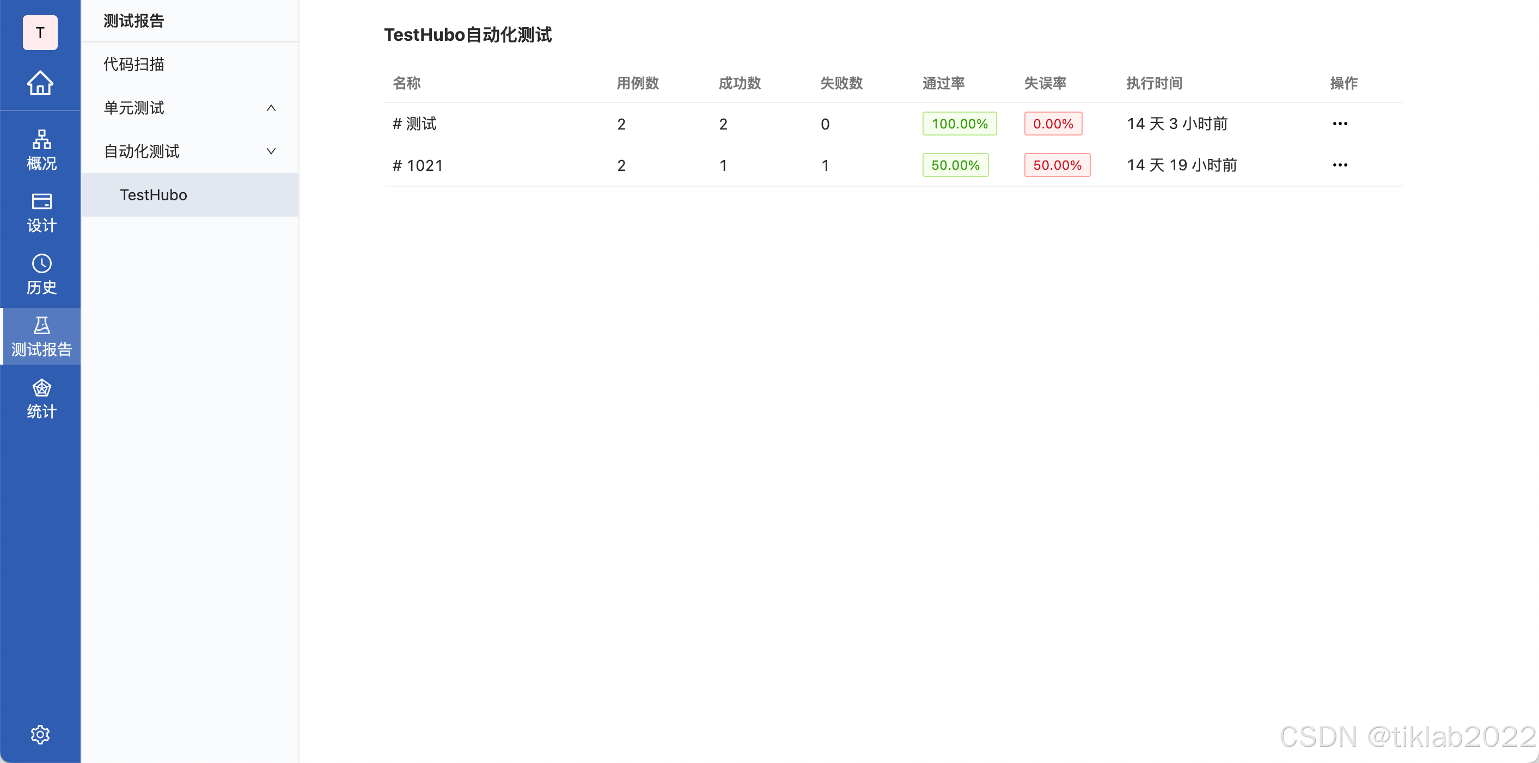Open the 历史 history section

pos(41,275)
